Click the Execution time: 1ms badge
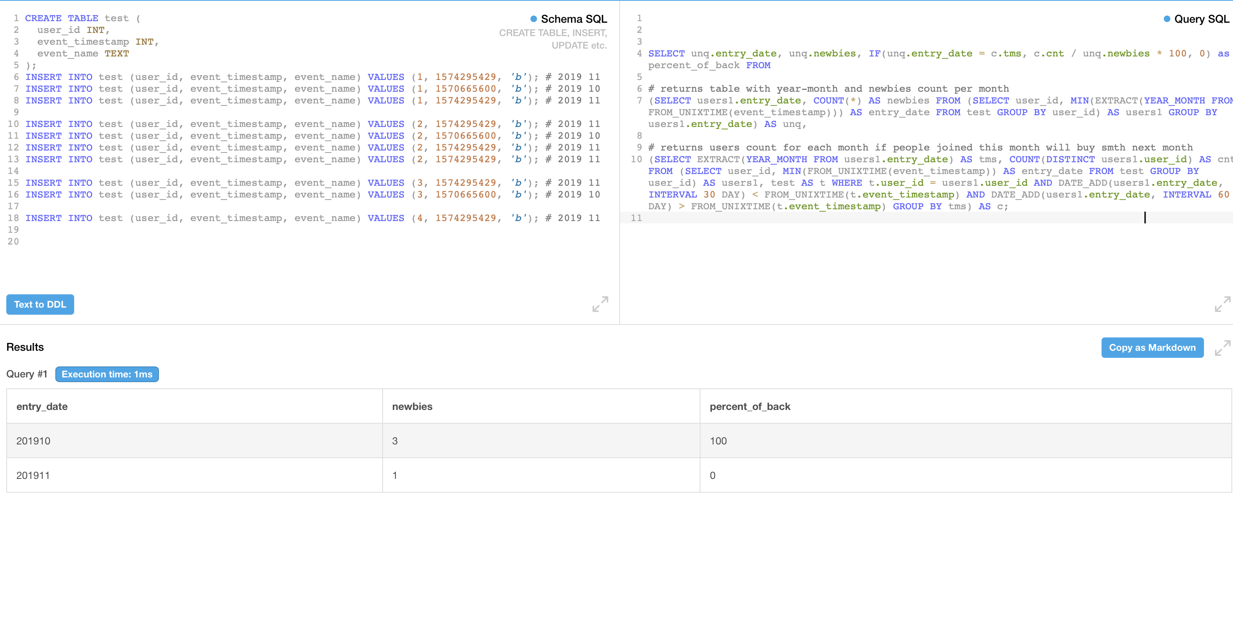The width and height of the screenshot is (1233, 620). click(x=107, y=374)
